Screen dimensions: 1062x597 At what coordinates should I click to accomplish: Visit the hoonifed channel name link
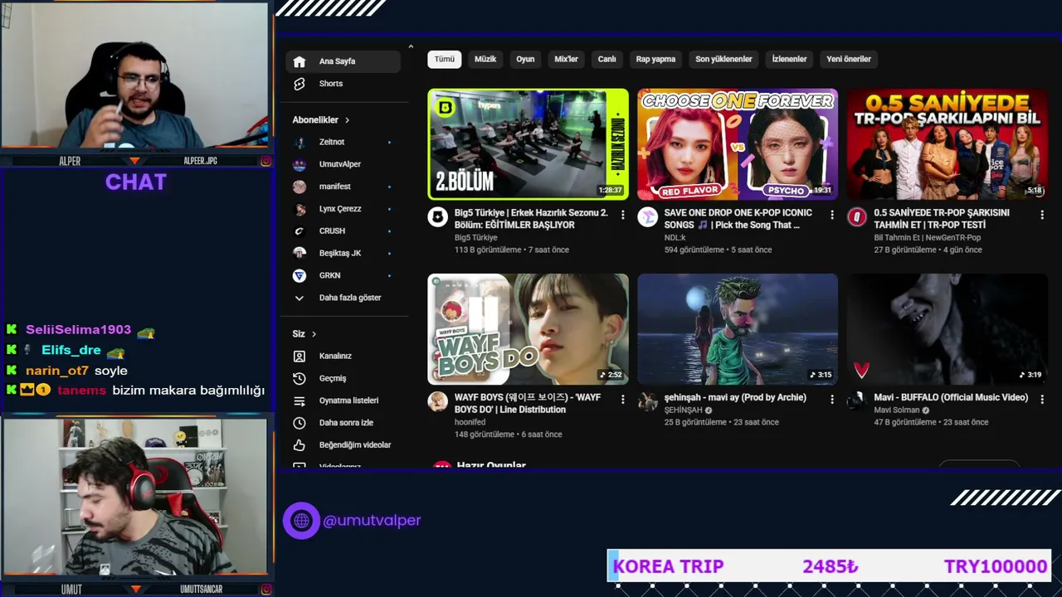470,423
